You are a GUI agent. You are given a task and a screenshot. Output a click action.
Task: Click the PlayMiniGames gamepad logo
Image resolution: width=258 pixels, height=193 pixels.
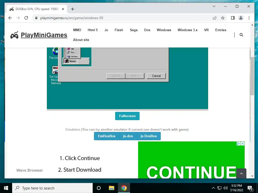(x=14, y=35)
